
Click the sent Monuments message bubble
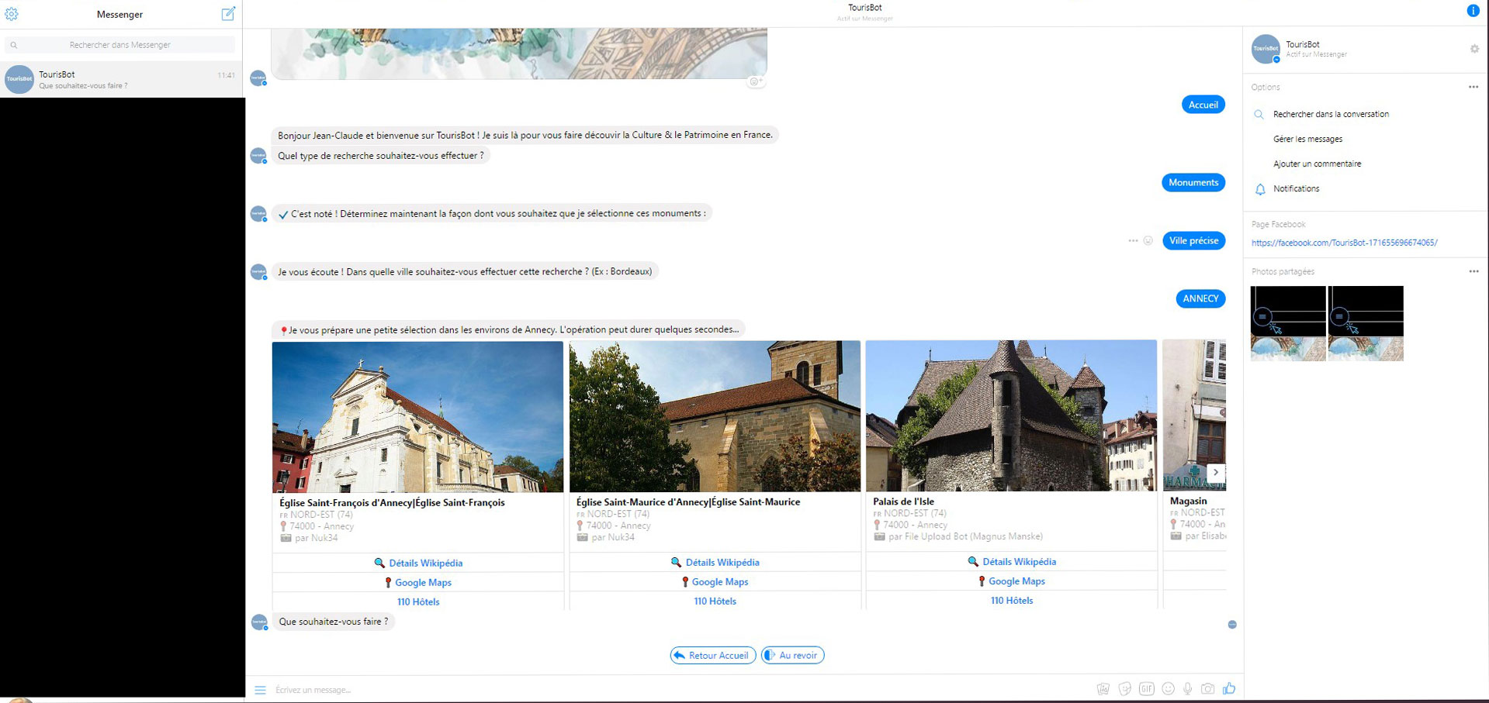[1193, 182]
